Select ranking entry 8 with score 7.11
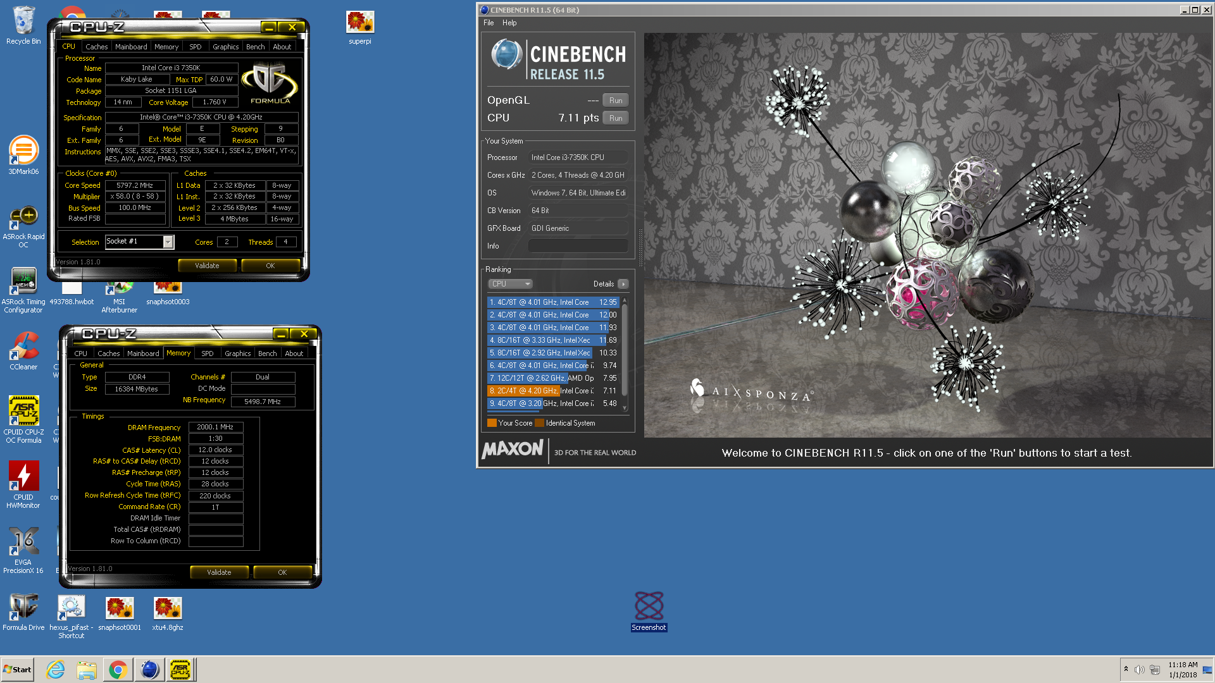 pyautogui.click(x=554, y=391)
